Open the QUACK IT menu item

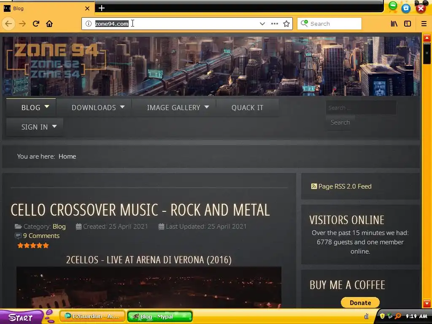(x=247, y=108)
